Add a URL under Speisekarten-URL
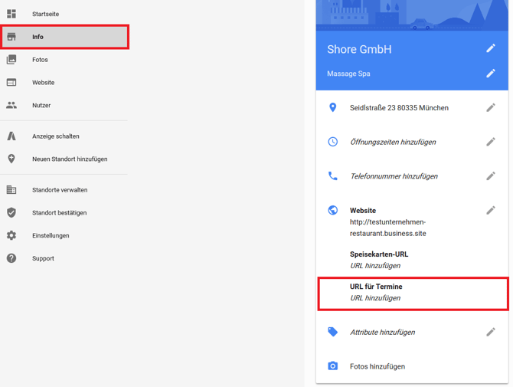 [x=375, y=266]
